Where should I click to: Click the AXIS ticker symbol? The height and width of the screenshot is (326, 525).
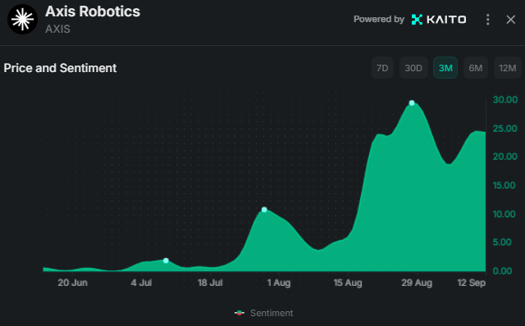click(57, 29)
